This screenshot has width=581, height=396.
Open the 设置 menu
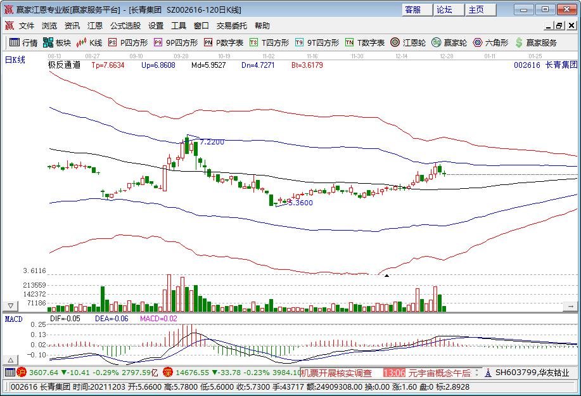coord(156,25)
